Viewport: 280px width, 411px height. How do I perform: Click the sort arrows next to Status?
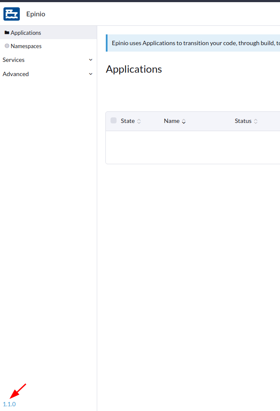coord(256,121)
